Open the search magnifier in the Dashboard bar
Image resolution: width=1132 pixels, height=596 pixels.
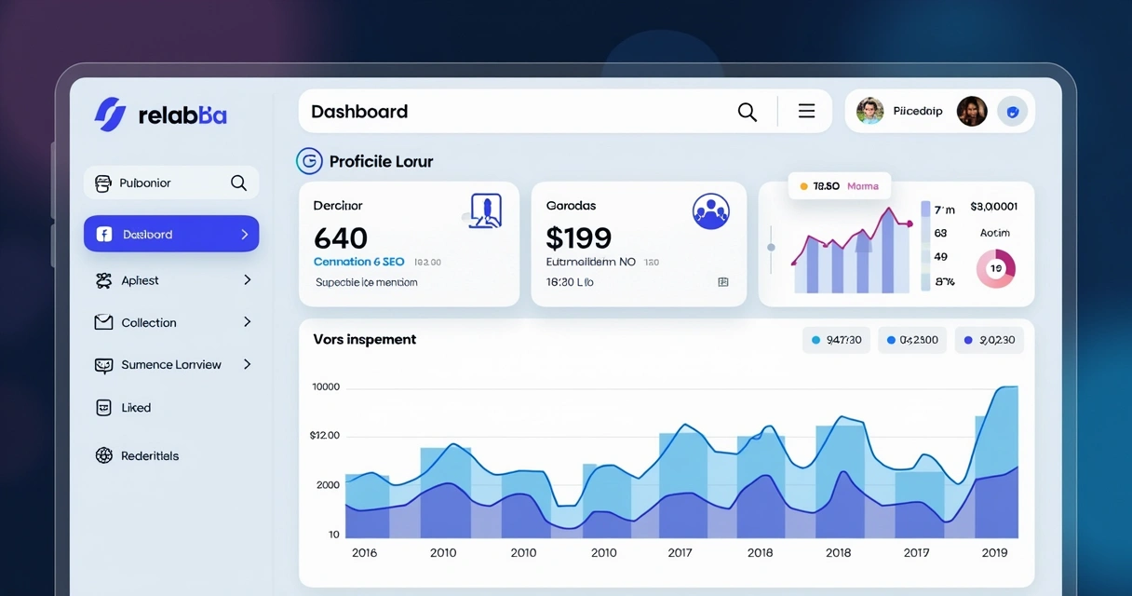pyautogui.click(x=747, y=111)
